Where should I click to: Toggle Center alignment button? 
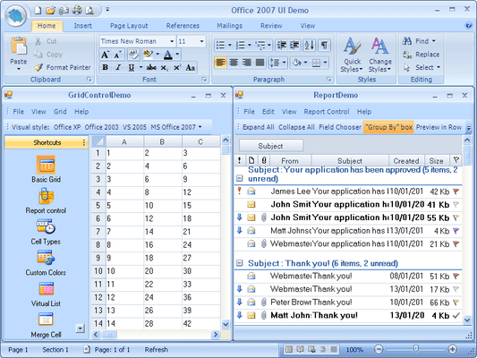[x=234, y=63]
